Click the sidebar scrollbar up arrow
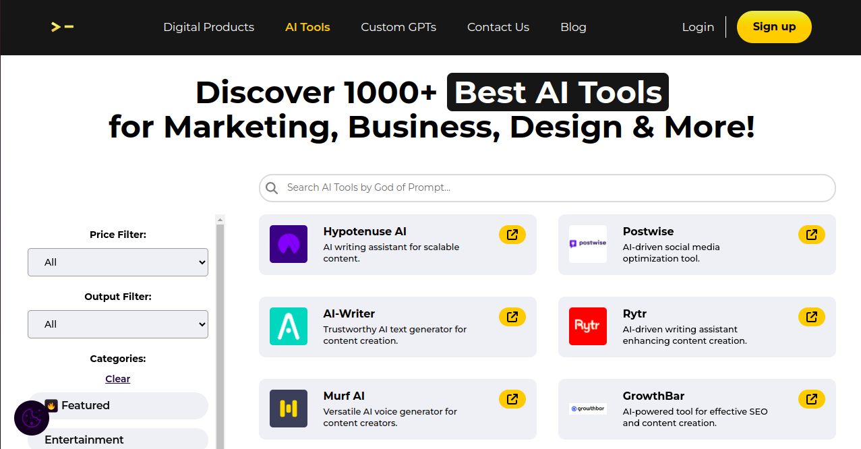Viewport: 861px width, 449px height. tap(220, 220)
